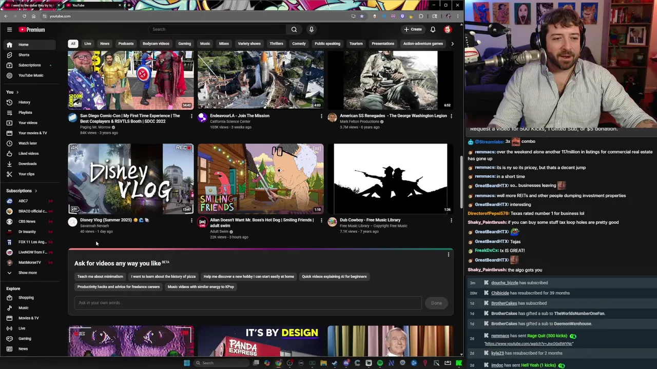Select the Gaming category chip
Image resolution: width=657 pixels, height=369 pixels.
(x=184, y=44)
